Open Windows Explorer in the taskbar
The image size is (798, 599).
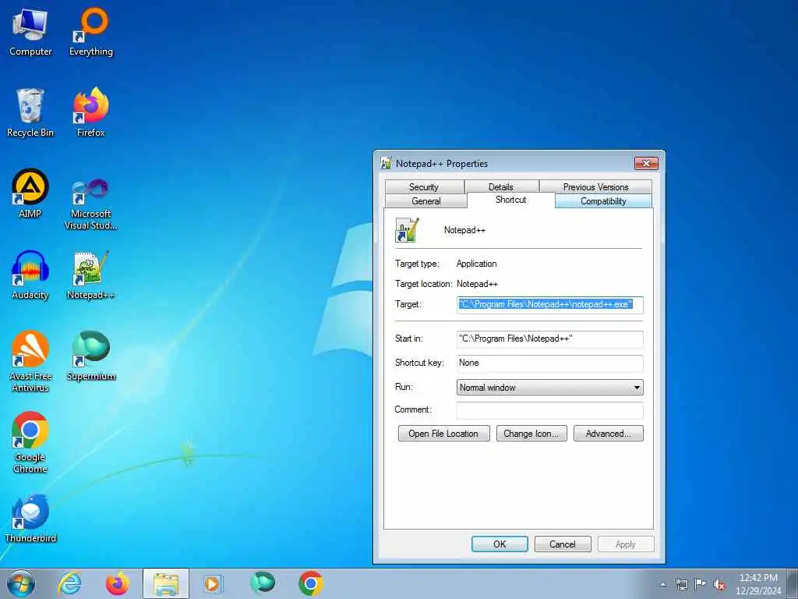166,583
